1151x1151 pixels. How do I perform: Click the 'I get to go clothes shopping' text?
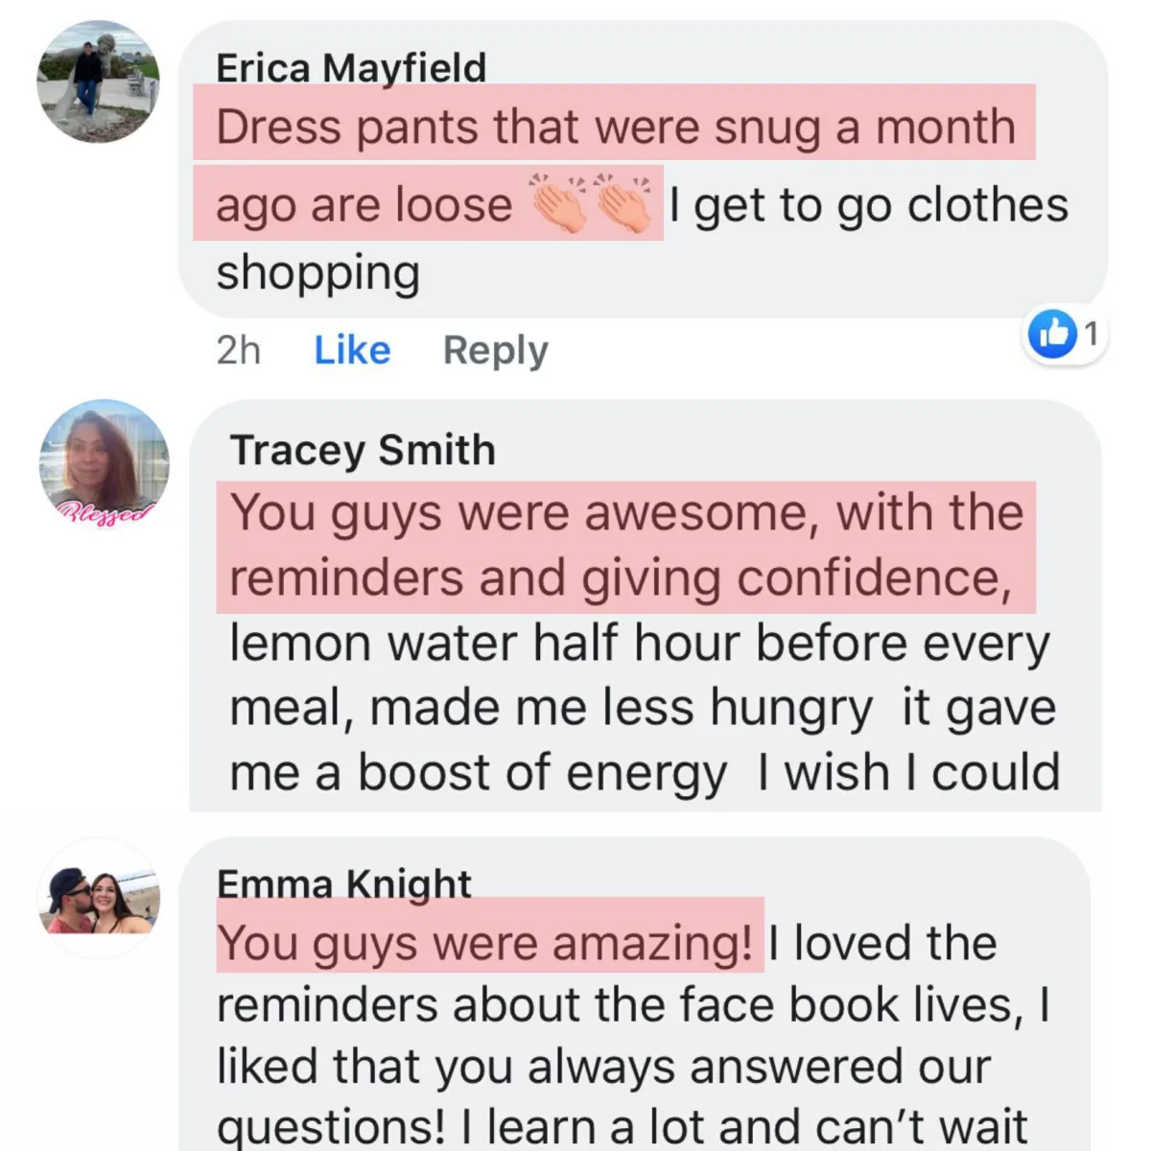(642, 238)
